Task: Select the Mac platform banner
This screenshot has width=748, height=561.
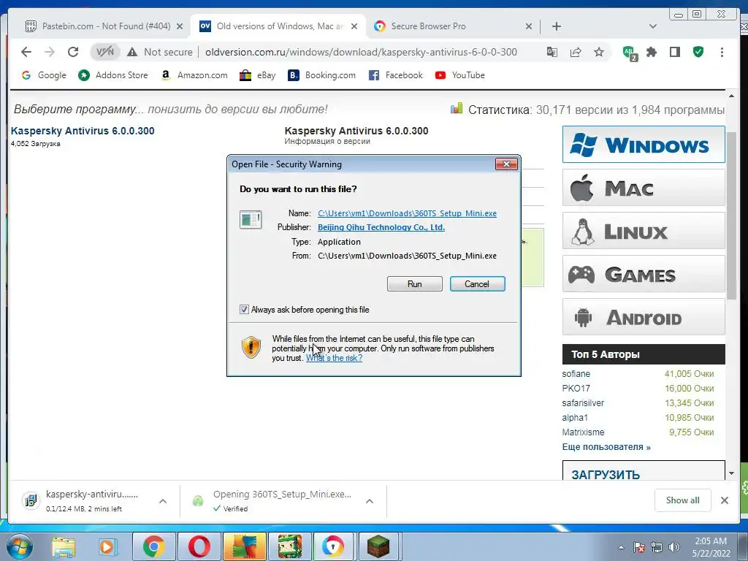Action: point(644,188)
